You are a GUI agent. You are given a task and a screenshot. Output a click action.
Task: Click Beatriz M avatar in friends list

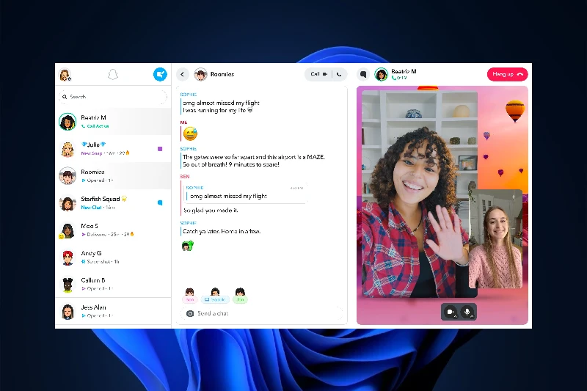(68, 122)
